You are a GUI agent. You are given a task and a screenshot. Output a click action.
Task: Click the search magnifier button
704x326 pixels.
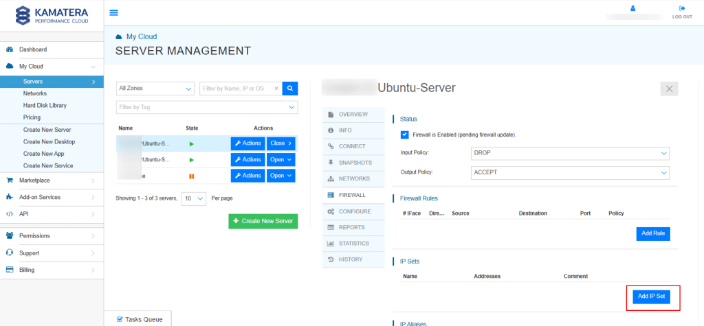coord(290,89)
